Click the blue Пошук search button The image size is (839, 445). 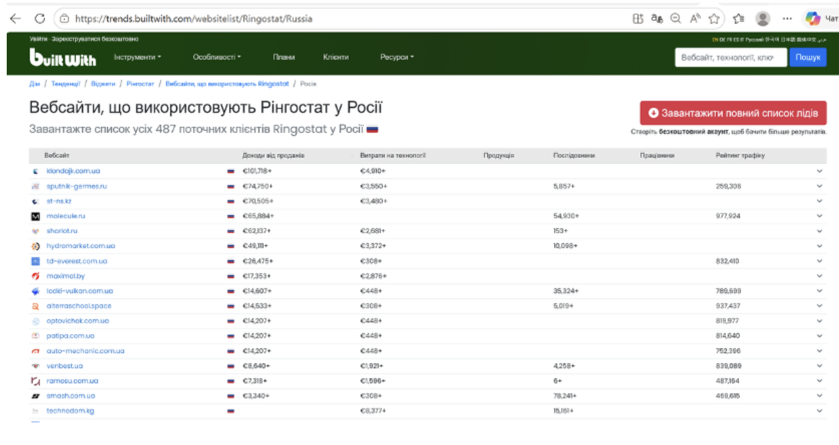pyautogui.click(x=807, y=58)
